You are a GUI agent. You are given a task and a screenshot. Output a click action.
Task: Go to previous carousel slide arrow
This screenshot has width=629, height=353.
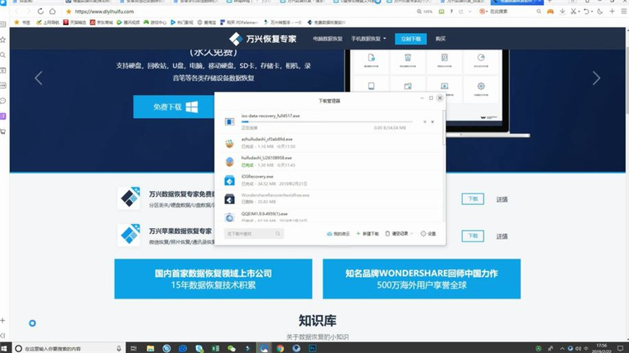39,79
